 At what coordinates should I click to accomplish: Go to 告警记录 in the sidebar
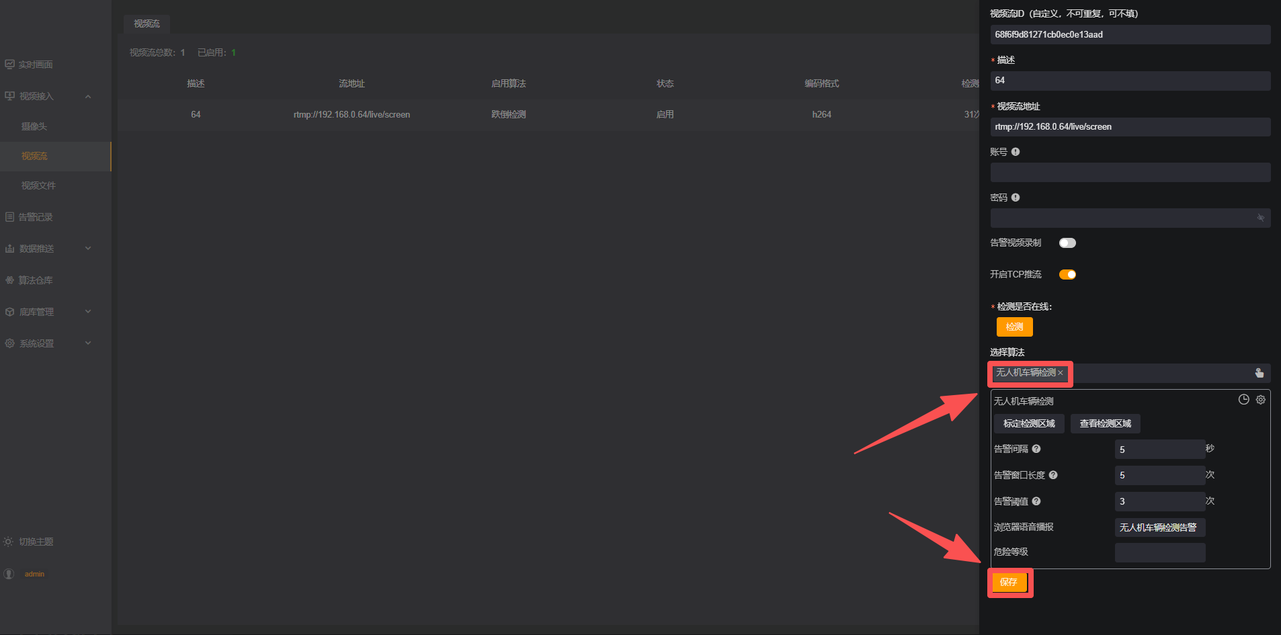36,217
